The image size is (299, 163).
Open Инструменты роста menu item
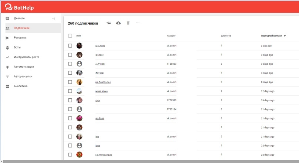(26, 57)
